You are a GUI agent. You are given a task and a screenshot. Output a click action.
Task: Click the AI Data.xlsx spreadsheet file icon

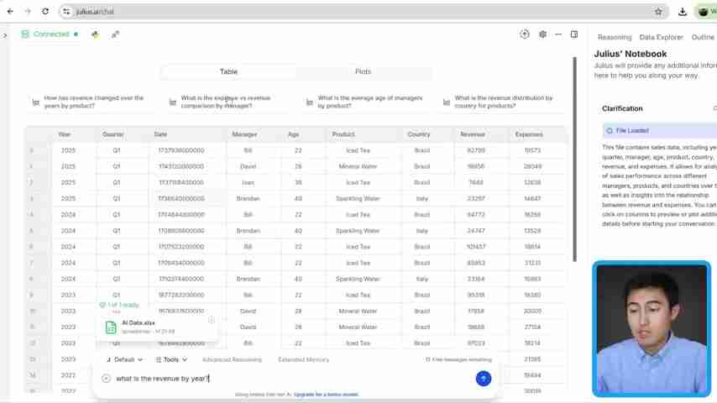tap(111, 327)
